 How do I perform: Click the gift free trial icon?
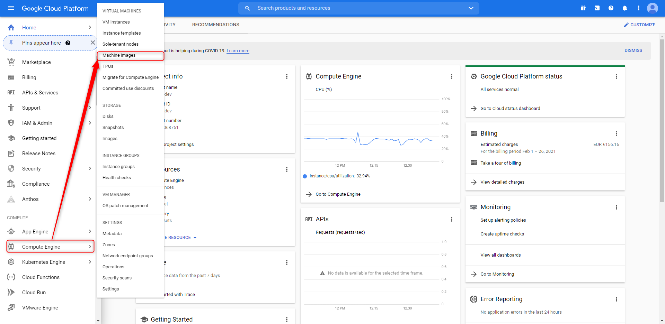[583, 8]
